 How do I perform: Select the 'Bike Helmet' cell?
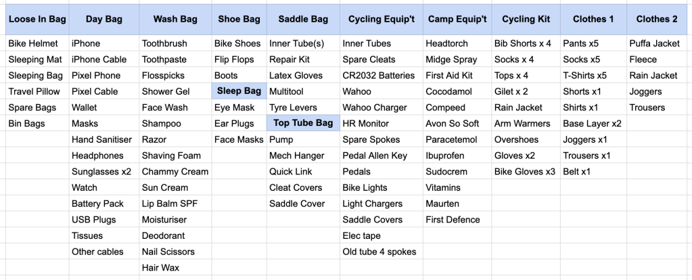(33, 43)
